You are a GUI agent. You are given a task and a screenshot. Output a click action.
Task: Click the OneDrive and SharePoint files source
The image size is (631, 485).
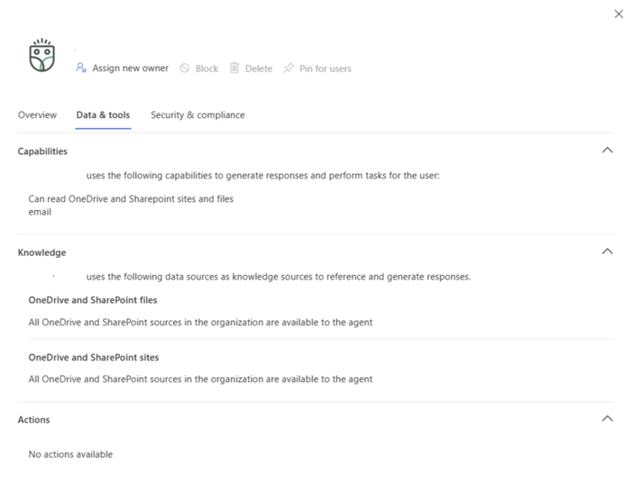pyautogui.click(x=93, y=300)
